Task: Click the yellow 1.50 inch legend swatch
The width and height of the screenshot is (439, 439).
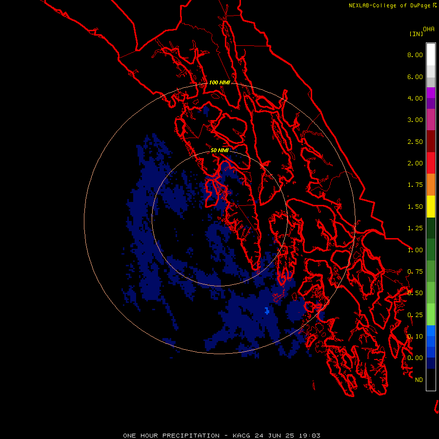Action: coord(431,206)
